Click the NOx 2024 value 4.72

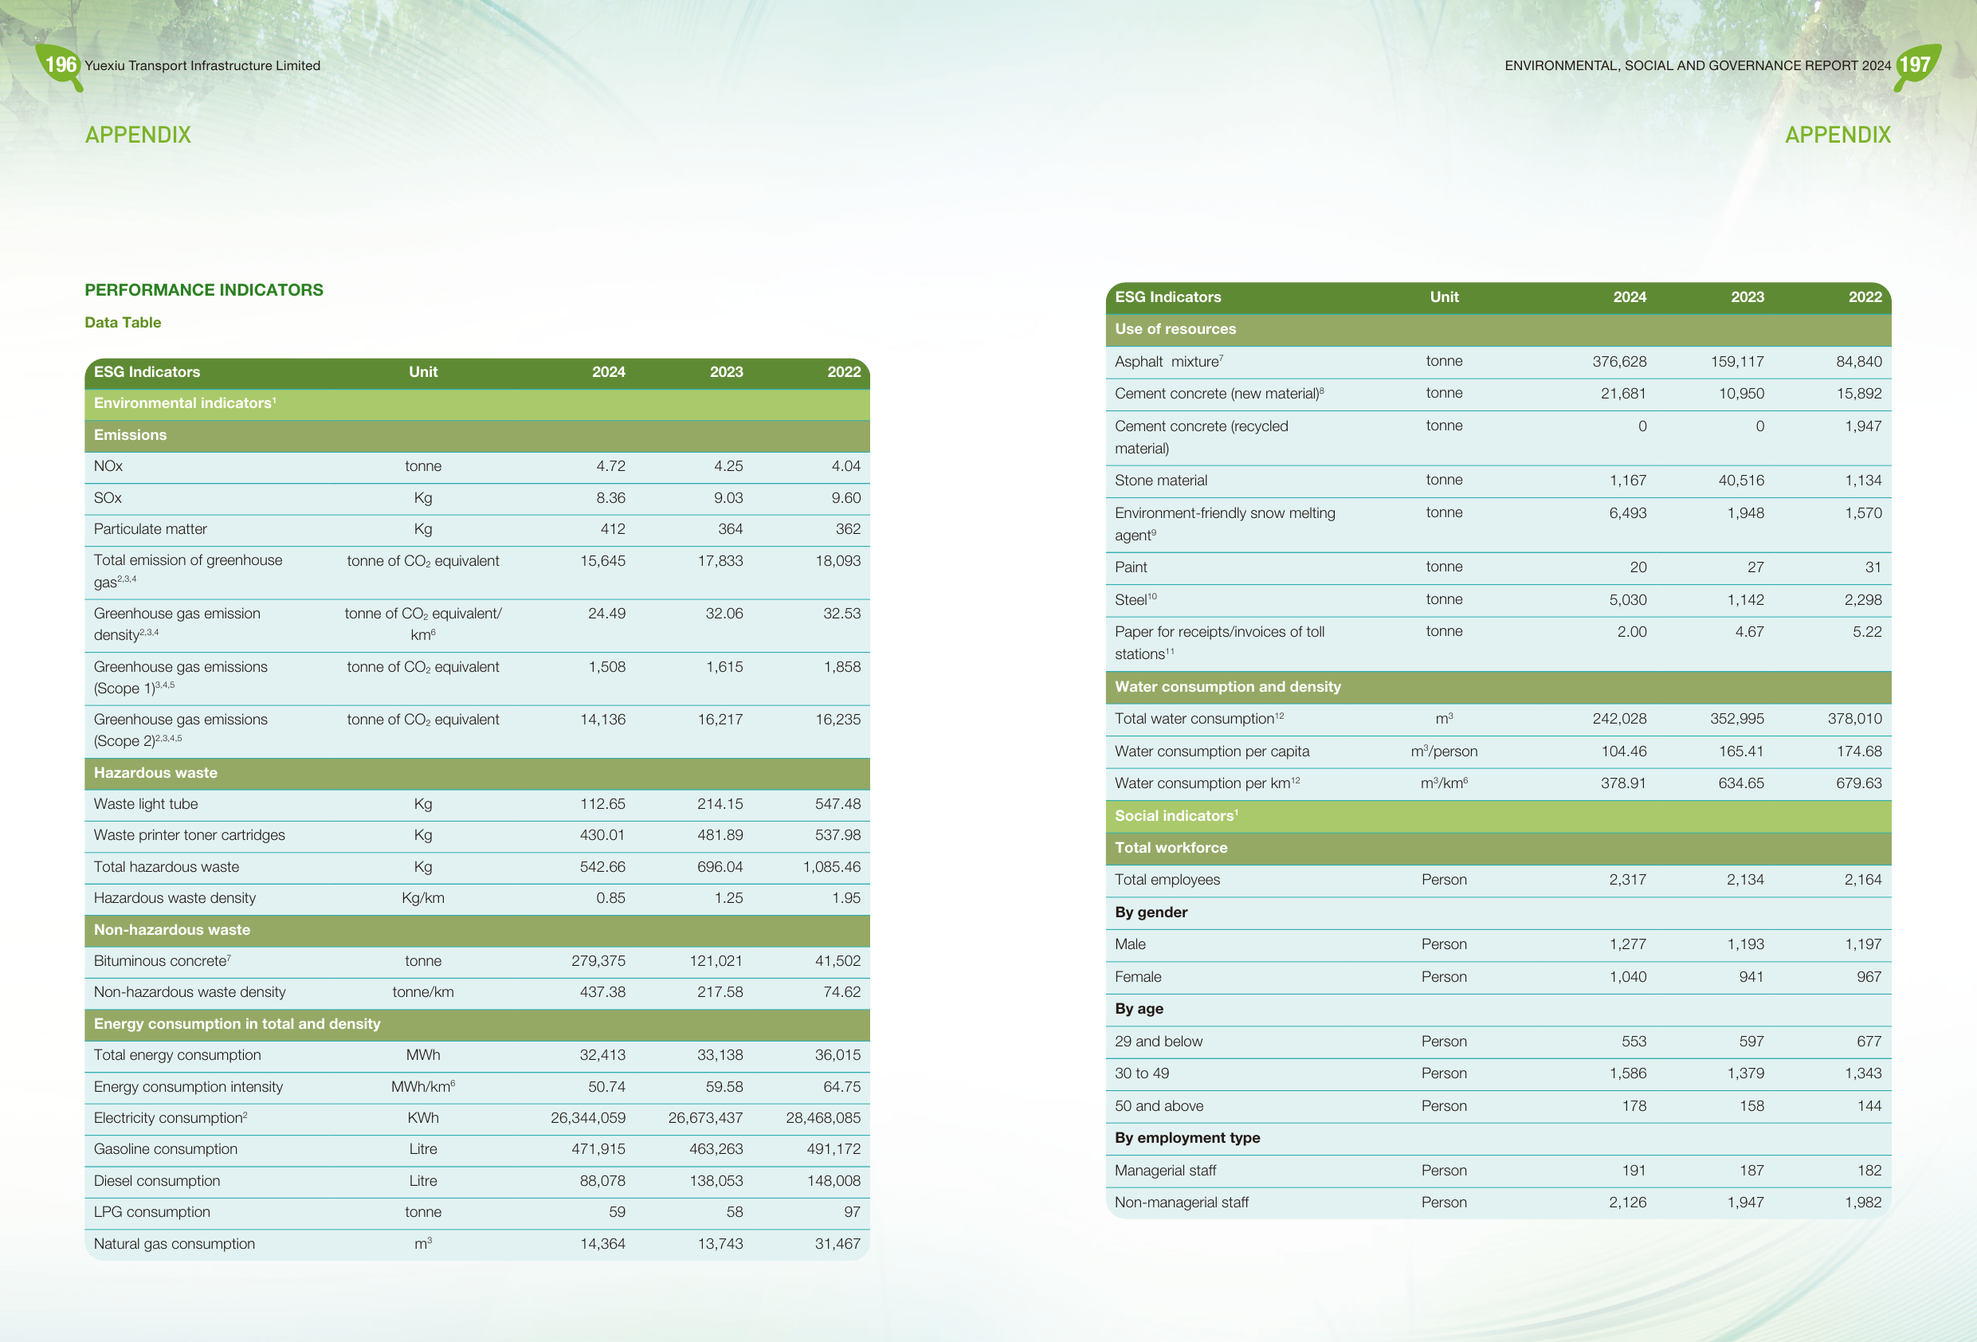coord(611,466)
